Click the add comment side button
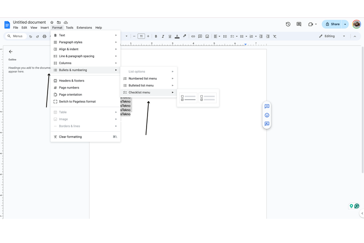The image size is (364, 243). coord(267,106)
